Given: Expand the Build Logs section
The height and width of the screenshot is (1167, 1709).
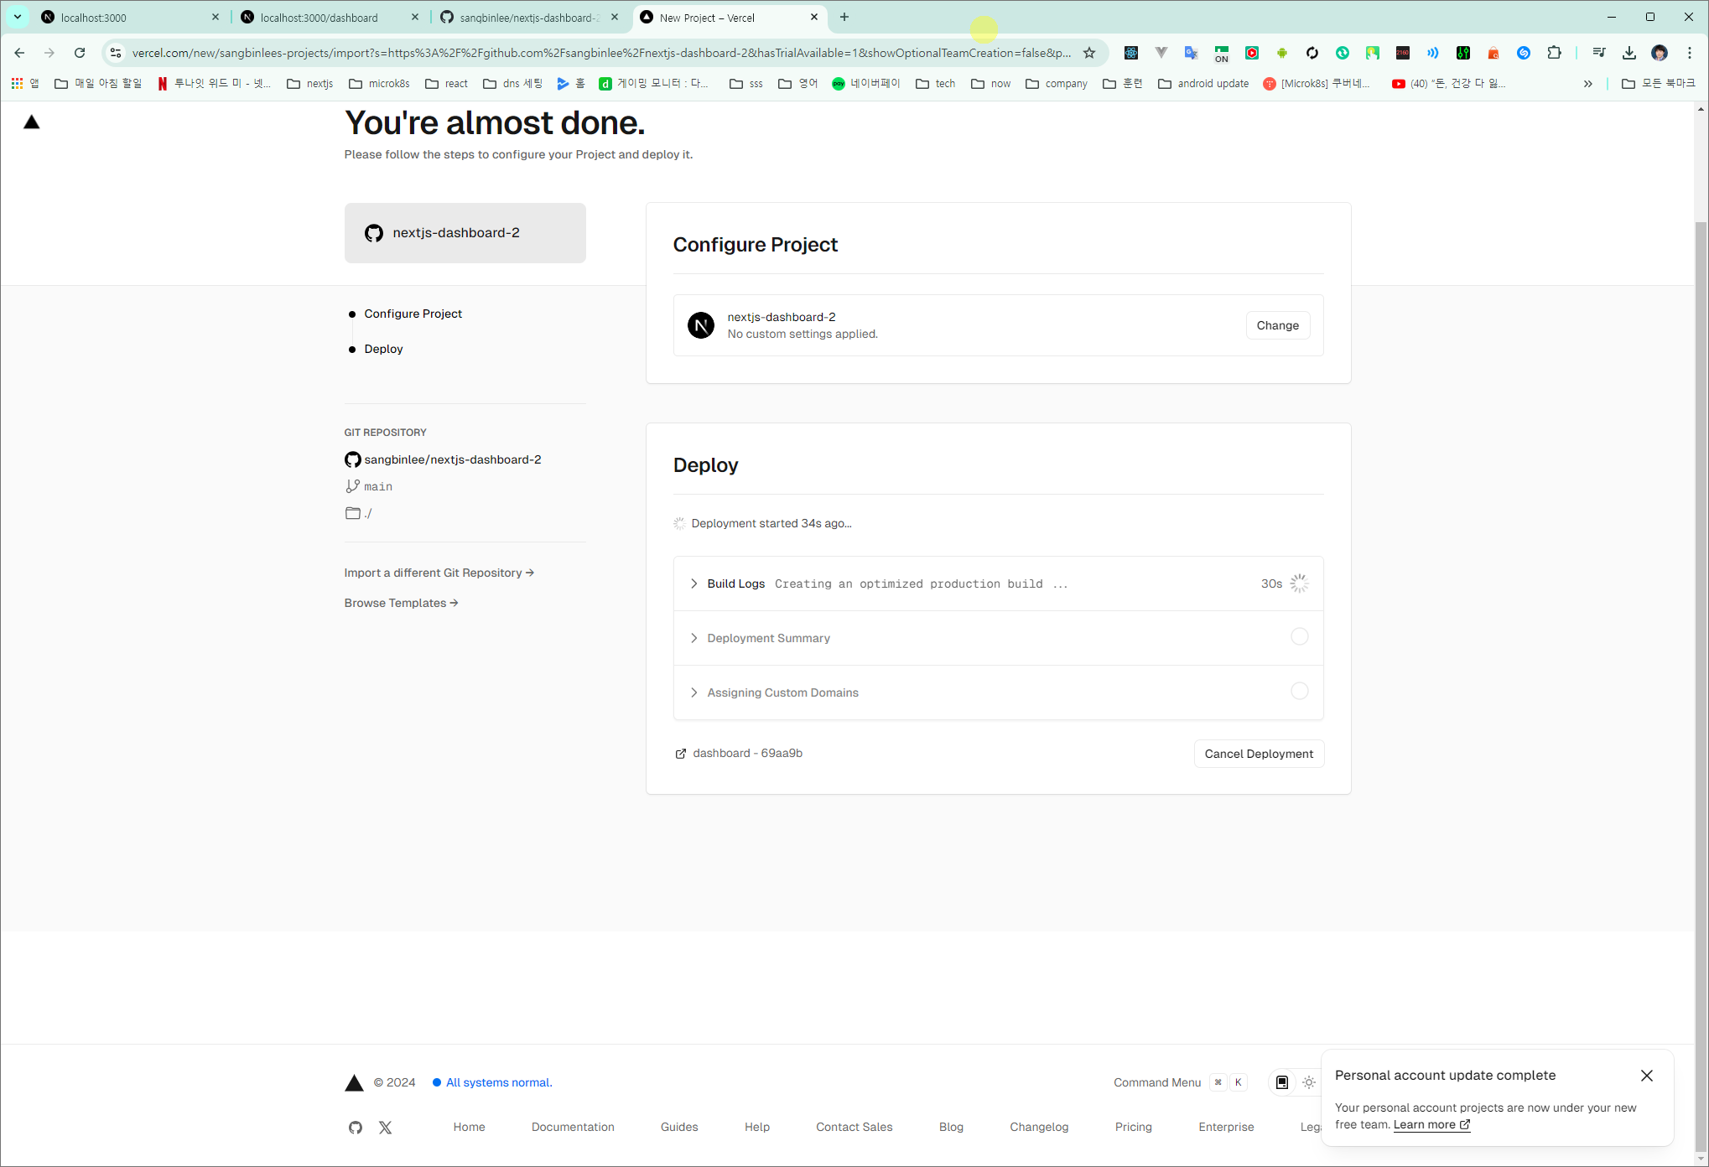Looking at the screenshot, I should tap(735, 583).
